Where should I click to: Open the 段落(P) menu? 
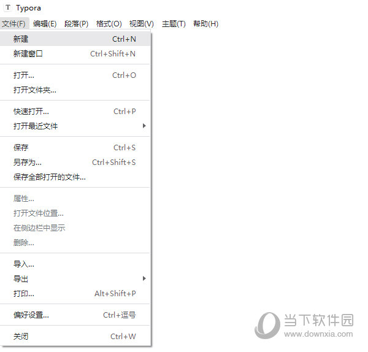pyautogui.click(x=76, y=24)
